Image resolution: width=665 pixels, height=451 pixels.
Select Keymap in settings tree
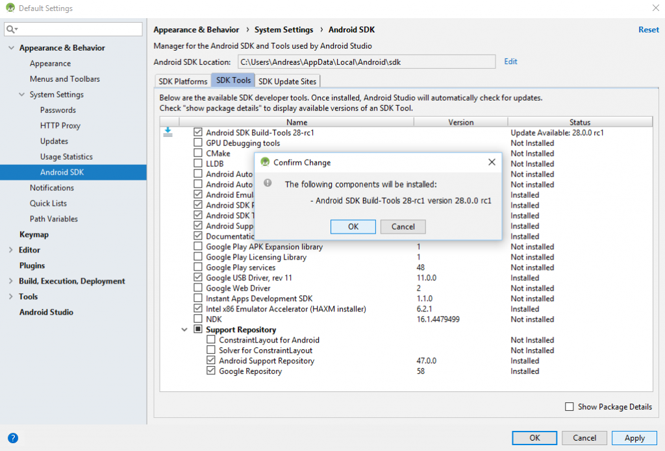pos(34,234)
